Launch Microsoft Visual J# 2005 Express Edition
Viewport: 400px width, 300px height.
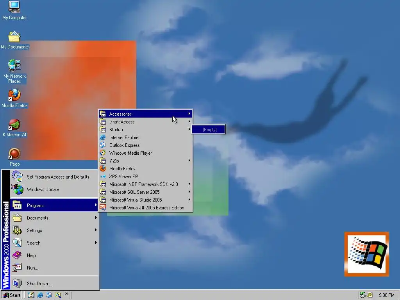pyautogui.click(x=145, y=208)
